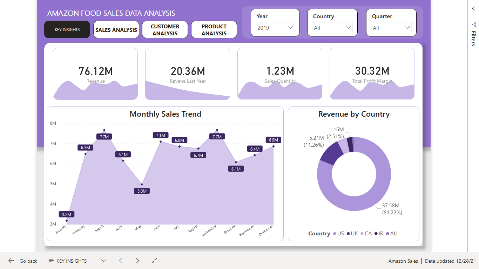This screenshot has height=269, width=479.
Task: Click the May 5.0M data label
Action: click(x=142, y=191)
